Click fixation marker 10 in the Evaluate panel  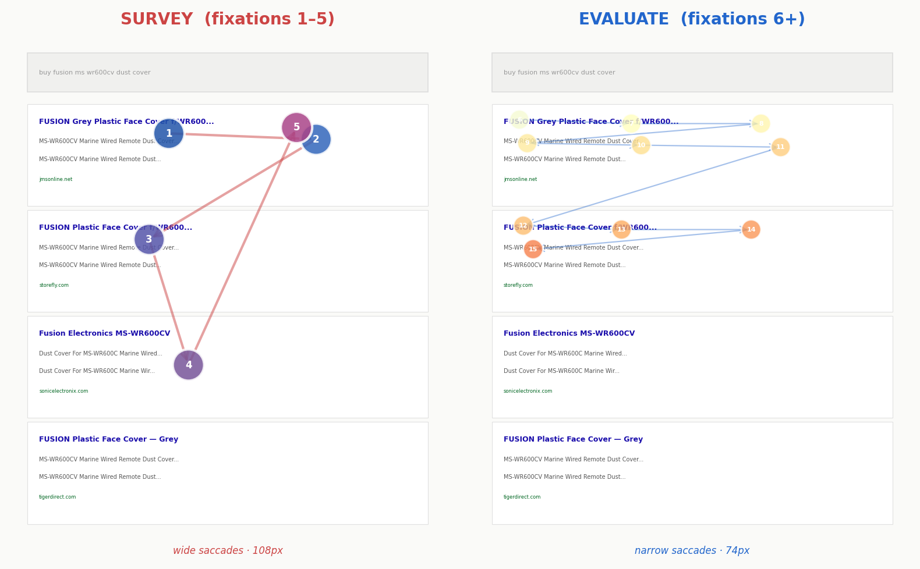click(641, 145)
